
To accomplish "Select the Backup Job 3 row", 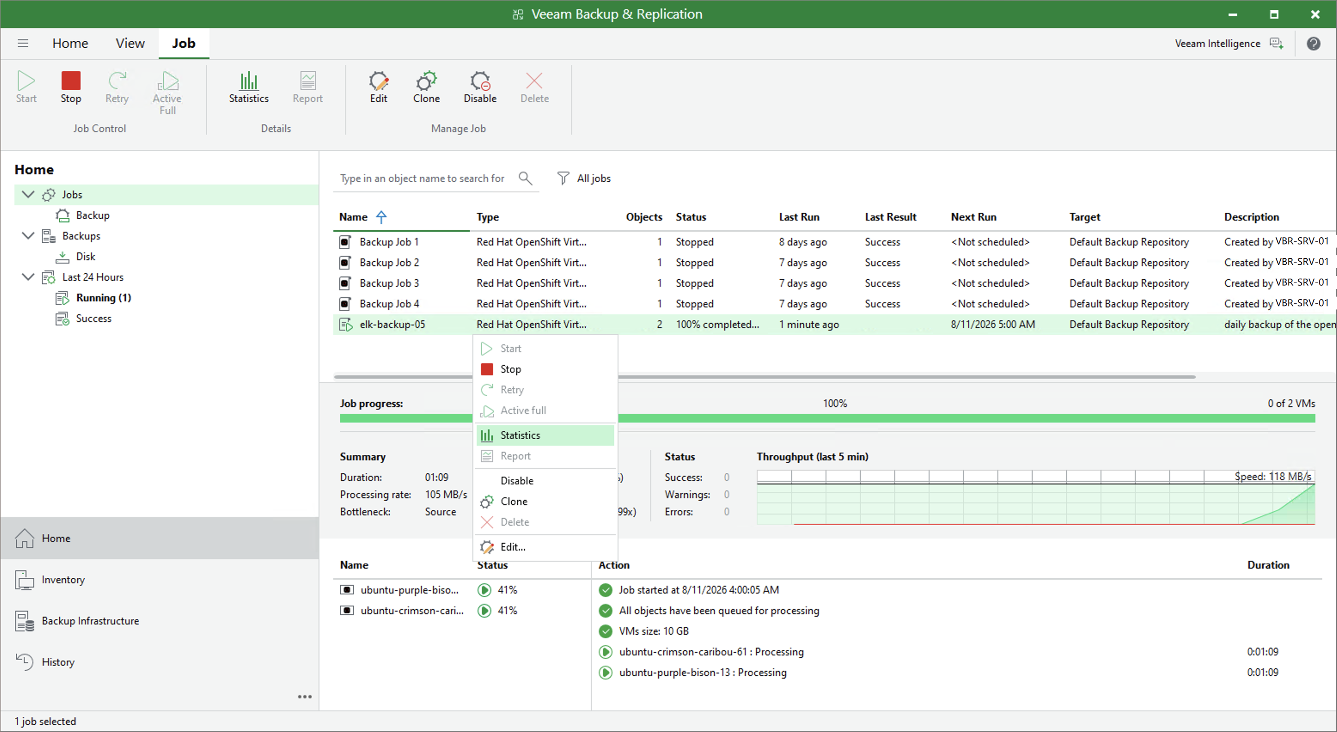I will coord(835,283).
